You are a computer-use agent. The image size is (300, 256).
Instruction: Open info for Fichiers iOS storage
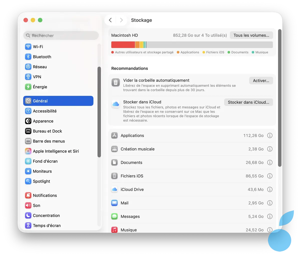coord(269,176)
